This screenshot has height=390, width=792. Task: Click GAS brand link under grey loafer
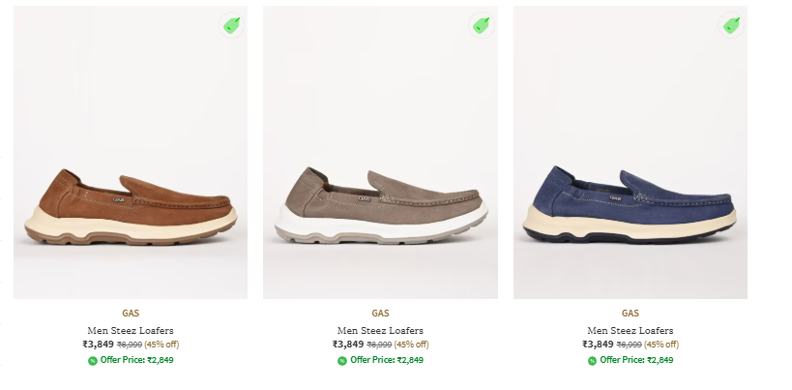coord(380,314)
